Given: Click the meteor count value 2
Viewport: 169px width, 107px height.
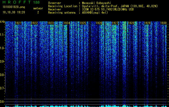Looking at the screenshot, I should [x=38, y=12].
